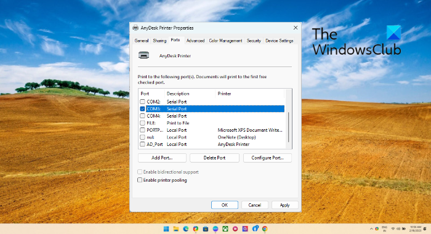Open the Device Settings tab

[x=280, y=41]
